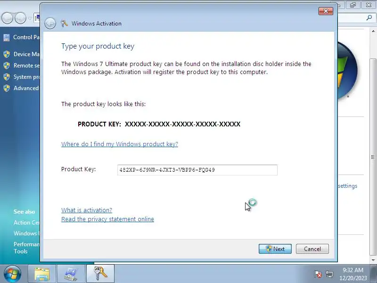Restore down the Control Panel window
This screenshot has width=377, height=283.
[353, 5]
